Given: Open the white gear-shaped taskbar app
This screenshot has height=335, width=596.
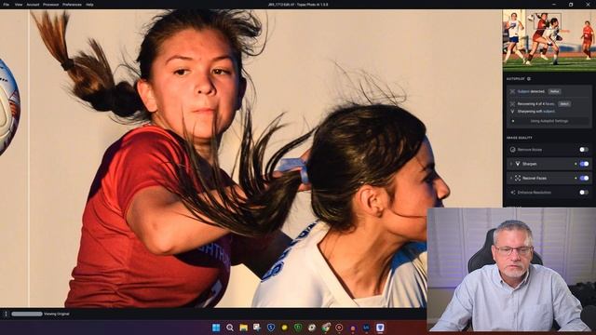Looking at the screenshot, I should (312, 328).
